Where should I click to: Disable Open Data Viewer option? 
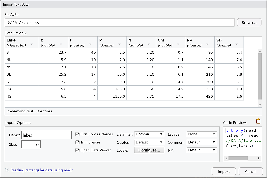click(78, 150)
